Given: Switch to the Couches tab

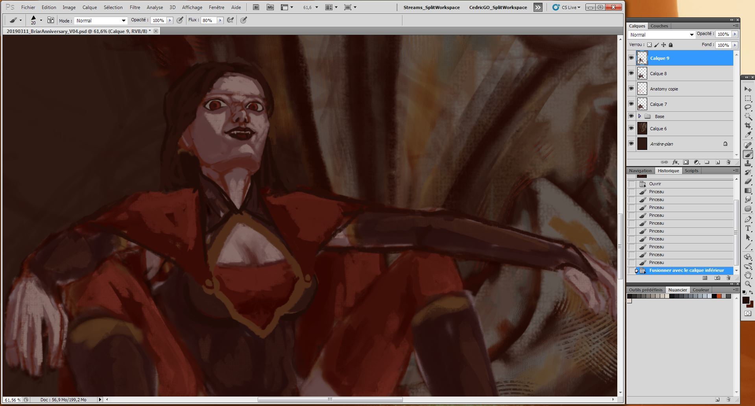Looking at the screenshot, I should tap(659, 26).
